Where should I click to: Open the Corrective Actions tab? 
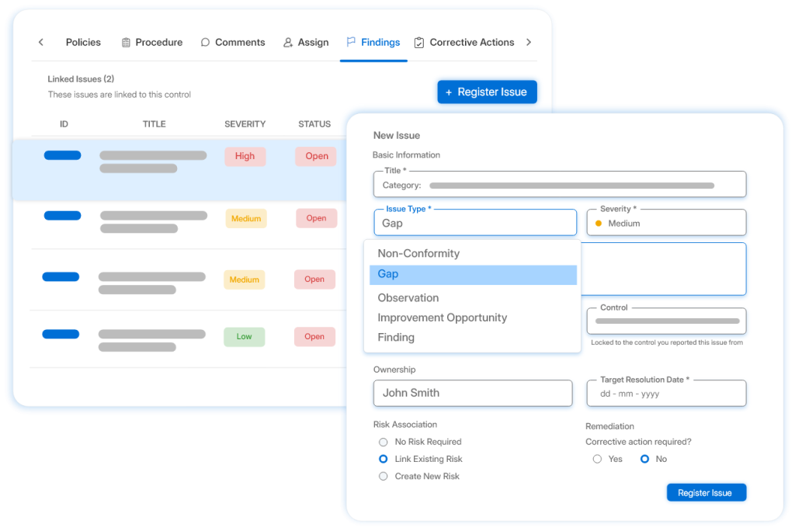click(464, 43)
